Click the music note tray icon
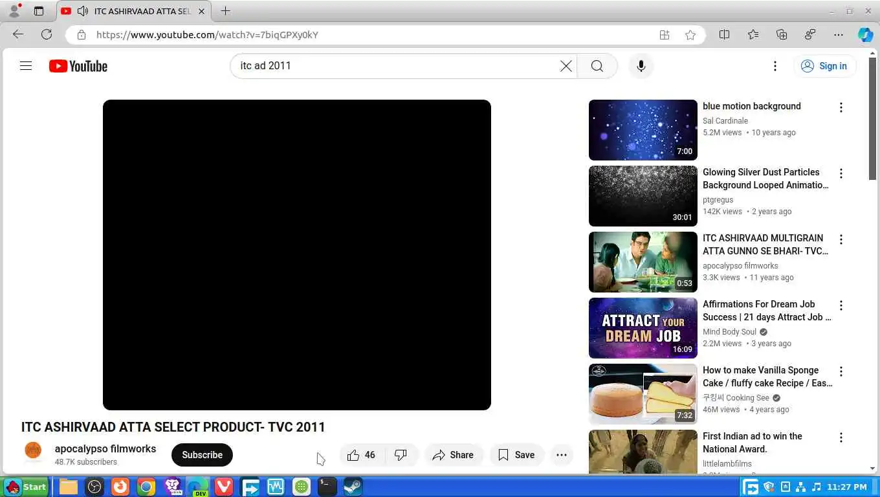The width and height of the screenshot is (880, 497). tap(817, 487)
